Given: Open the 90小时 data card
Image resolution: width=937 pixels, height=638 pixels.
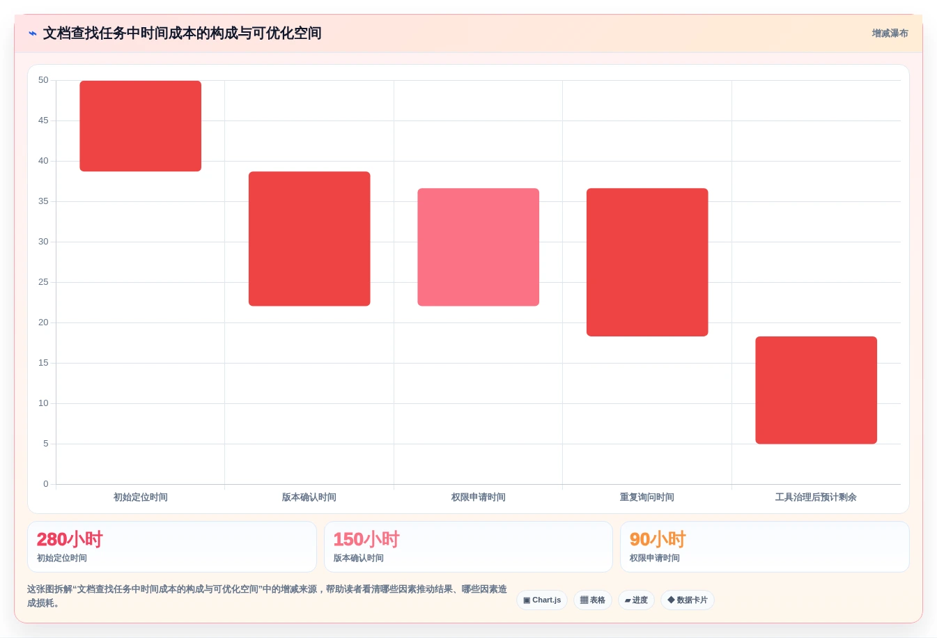Looking at the screenshot, I should click(x=765, y=547).
